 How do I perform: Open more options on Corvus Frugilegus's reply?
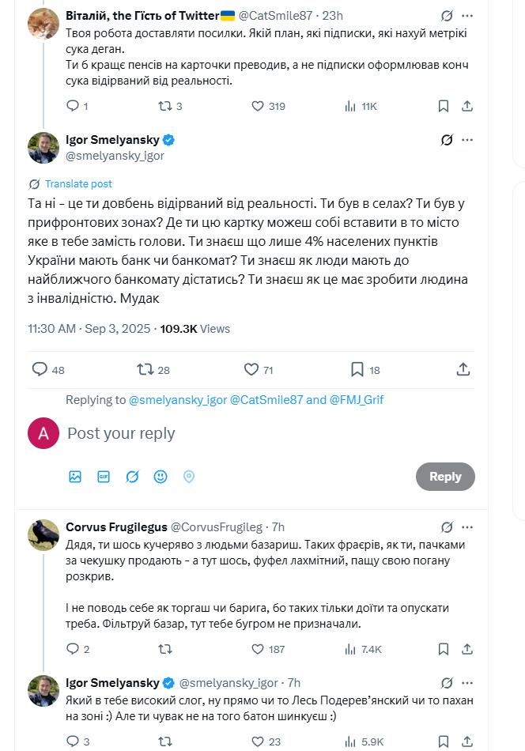click(x=467, y=526)
